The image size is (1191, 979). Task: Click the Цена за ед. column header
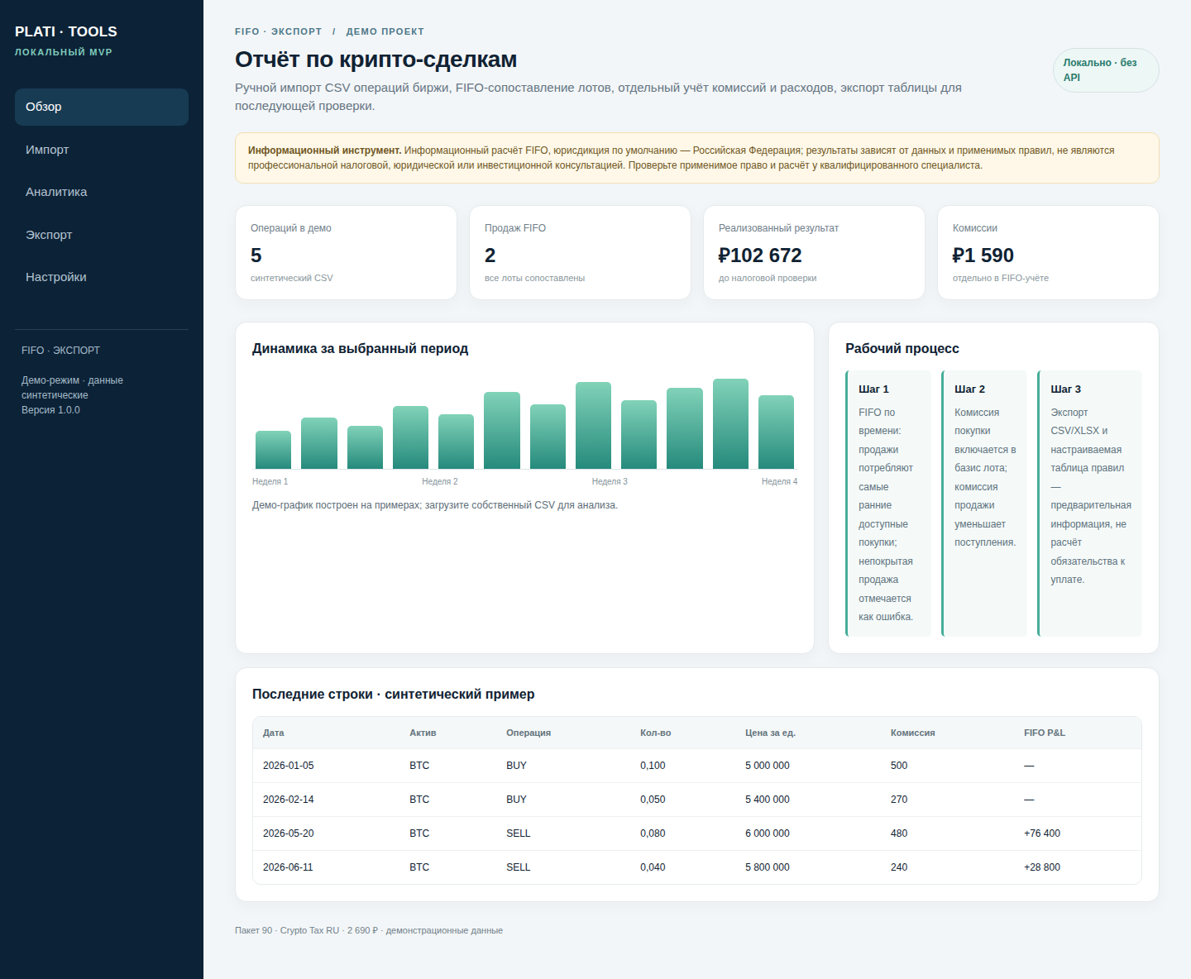coord(770,733)
